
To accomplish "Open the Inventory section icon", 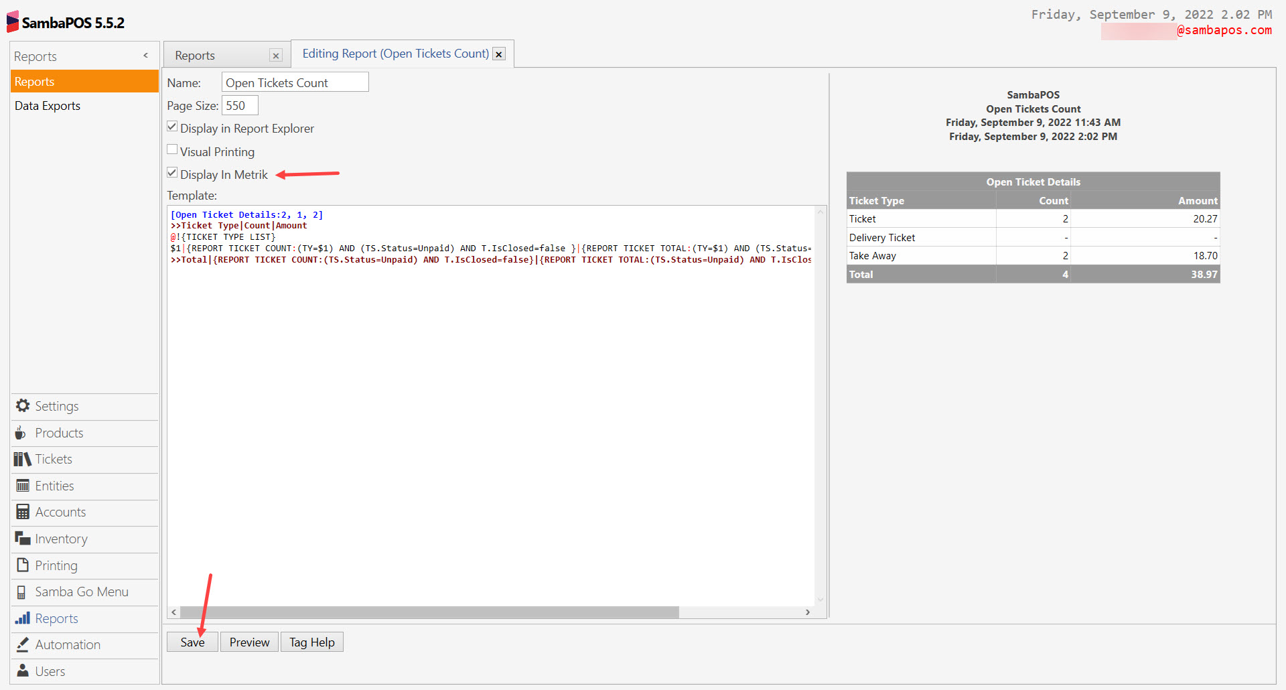I will [x=22, y=539].
